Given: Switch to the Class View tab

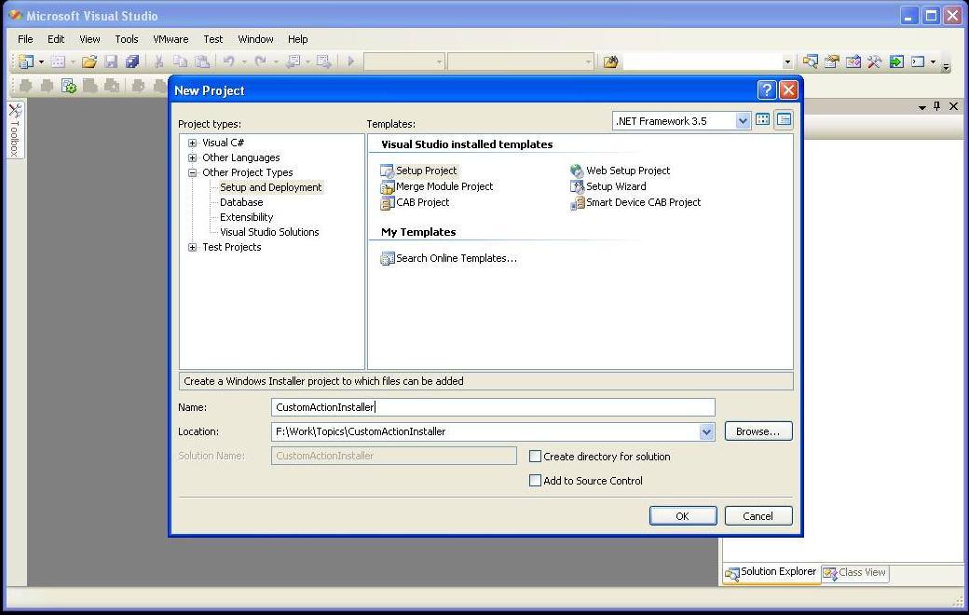Looking at the screenshot, I should 855,573.
